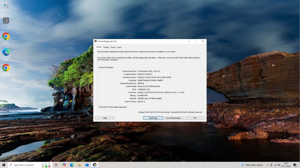The image size is (300, 168).
Task: Open the network status tray icon
Action: coord(275,165)
